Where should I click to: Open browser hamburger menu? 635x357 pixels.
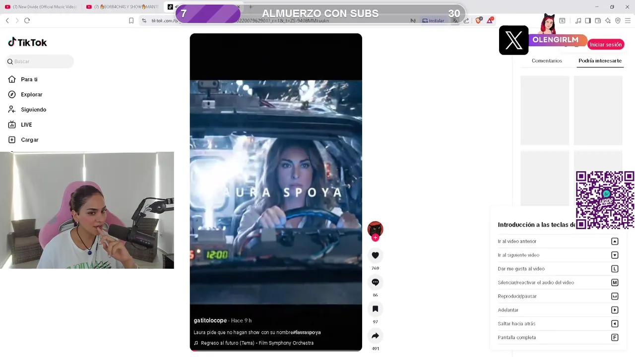point(628,21)
